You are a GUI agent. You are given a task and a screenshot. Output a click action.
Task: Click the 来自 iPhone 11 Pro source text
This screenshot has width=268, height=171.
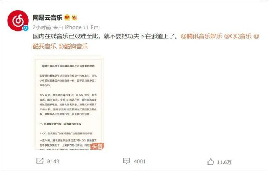click(76, 27)
